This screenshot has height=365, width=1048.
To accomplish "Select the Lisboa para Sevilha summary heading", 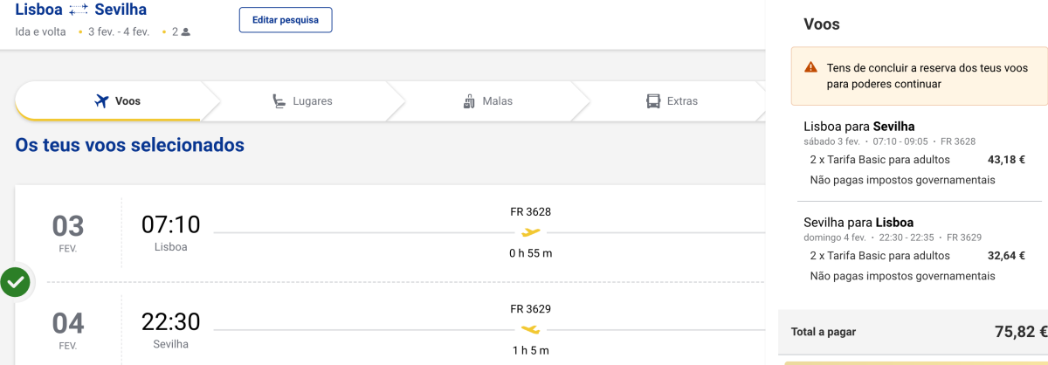I will coord(858,127).
